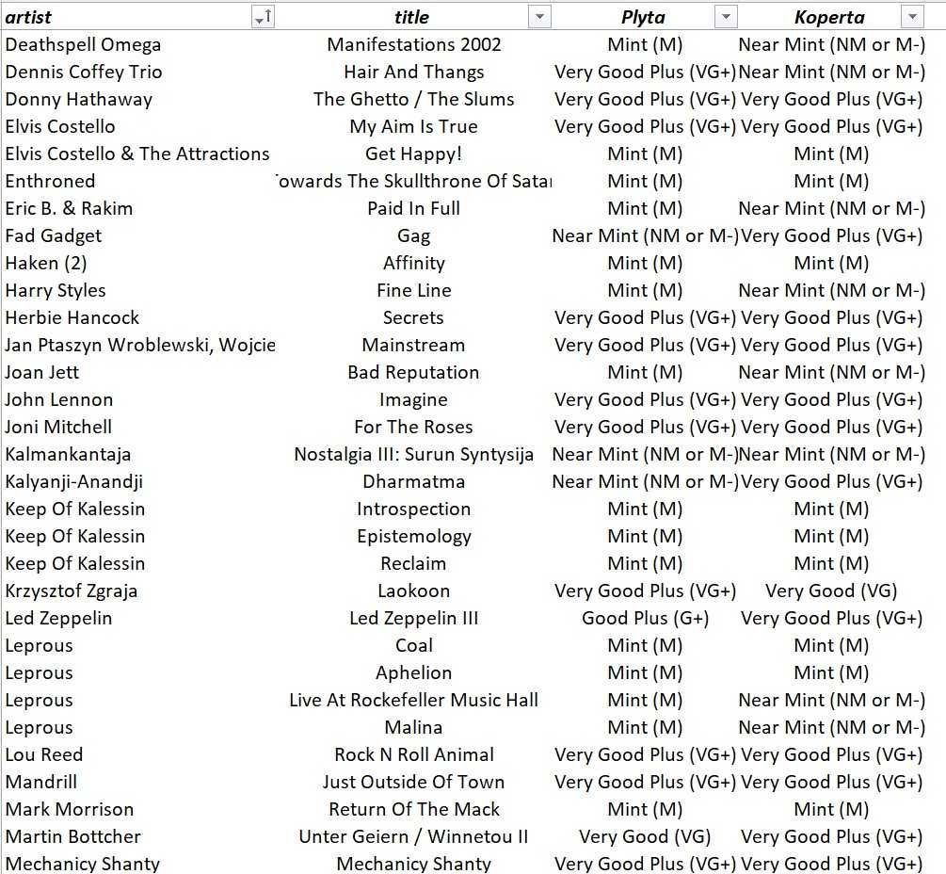946x874 pixels.
Task: Select the artist header cell
Action: point(138,17)
